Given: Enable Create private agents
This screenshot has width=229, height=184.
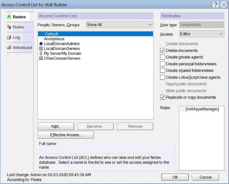Looking at the screenshot, I should point(162,57).
